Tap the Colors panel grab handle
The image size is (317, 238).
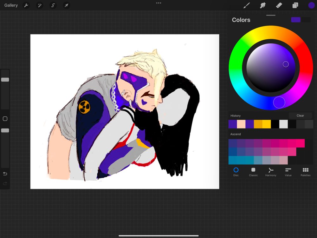point(271,15)
